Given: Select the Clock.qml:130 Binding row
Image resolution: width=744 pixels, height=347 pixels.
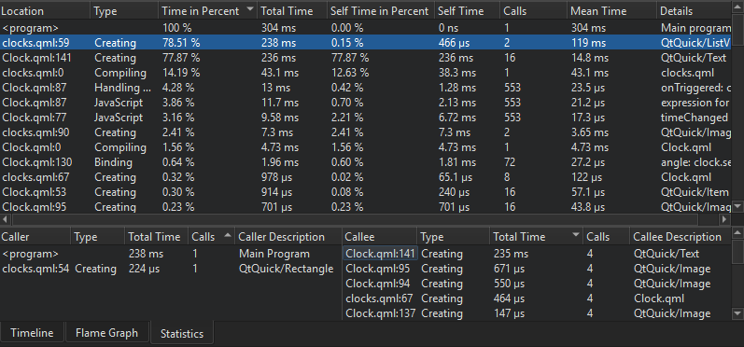Looking at the screenshot, I should 366,162.
